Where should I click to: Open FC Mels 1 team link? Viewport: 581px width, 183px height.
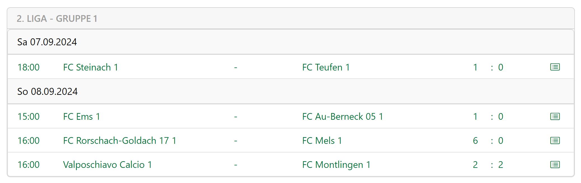(x=322, y=140)
